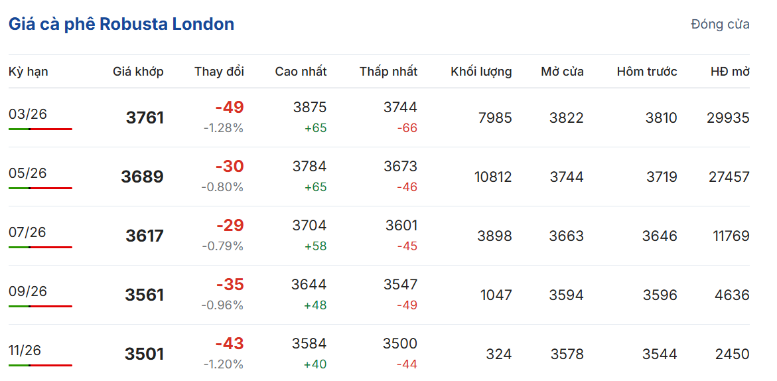Sort by the Kỳ hạn column header
The width and height of the screenshot is (777, 381).
[28, 72]
